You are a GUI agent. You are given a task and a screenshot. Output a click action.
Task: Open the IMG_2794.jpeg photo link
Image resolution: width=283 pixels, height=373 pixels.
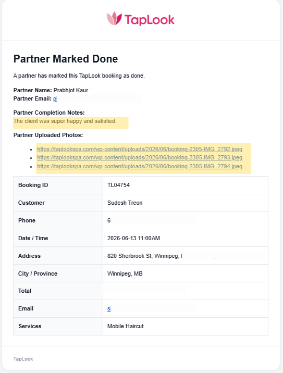140,166
